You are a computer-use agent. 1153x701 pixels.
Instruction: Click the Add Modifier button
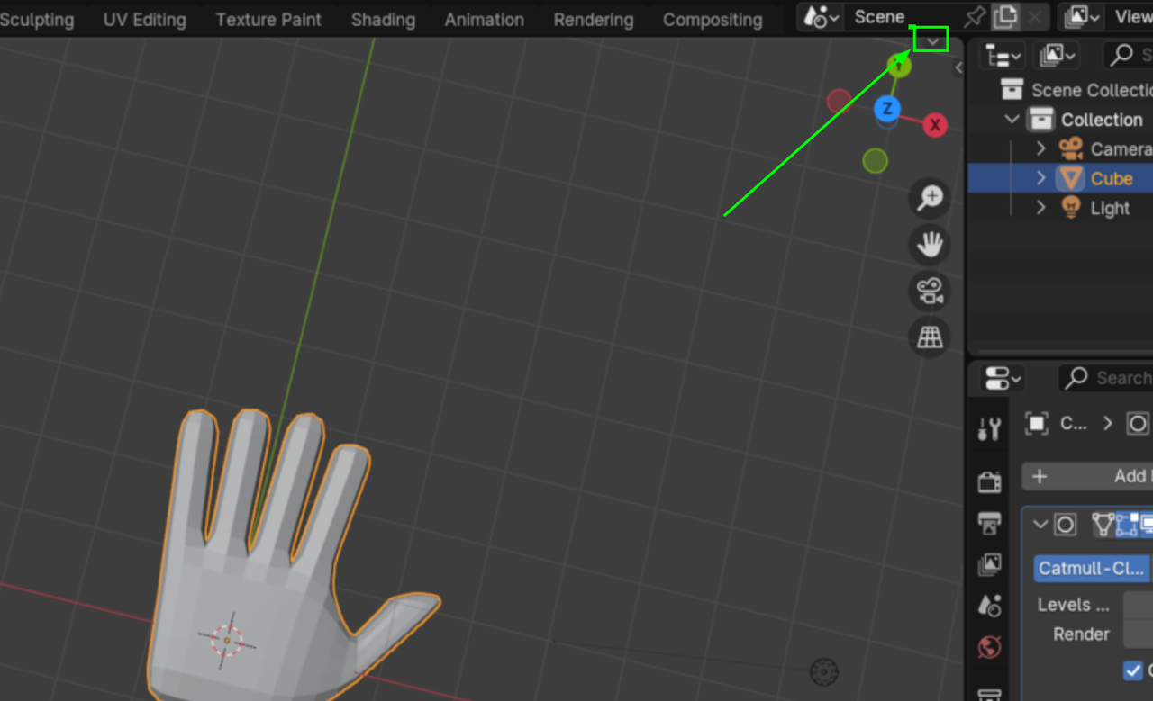tap(1087, 476)
